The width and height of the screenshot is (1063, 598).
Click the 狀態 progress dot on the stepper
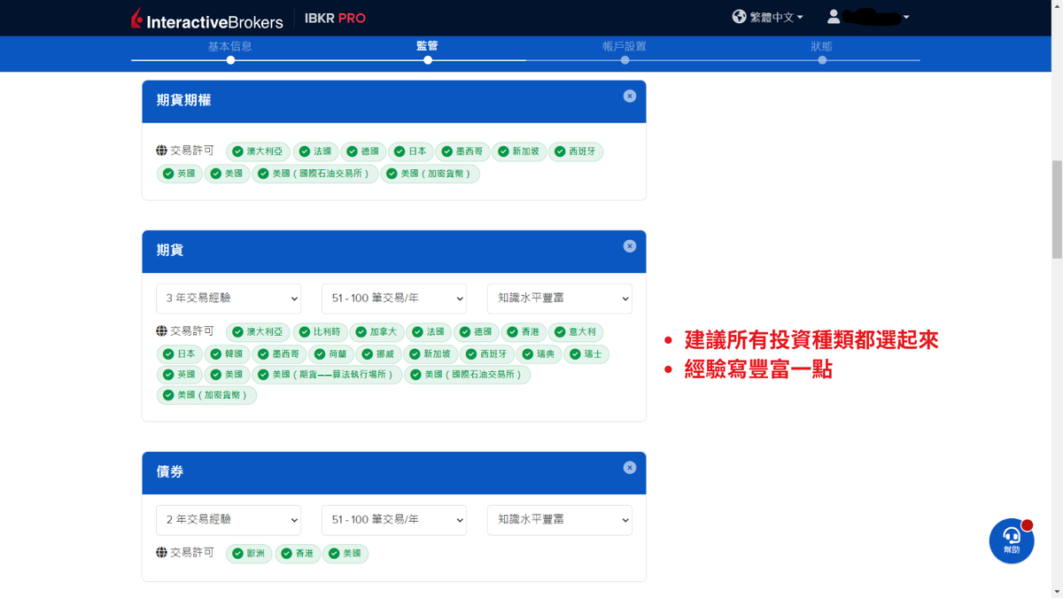[x=822, y=59]
